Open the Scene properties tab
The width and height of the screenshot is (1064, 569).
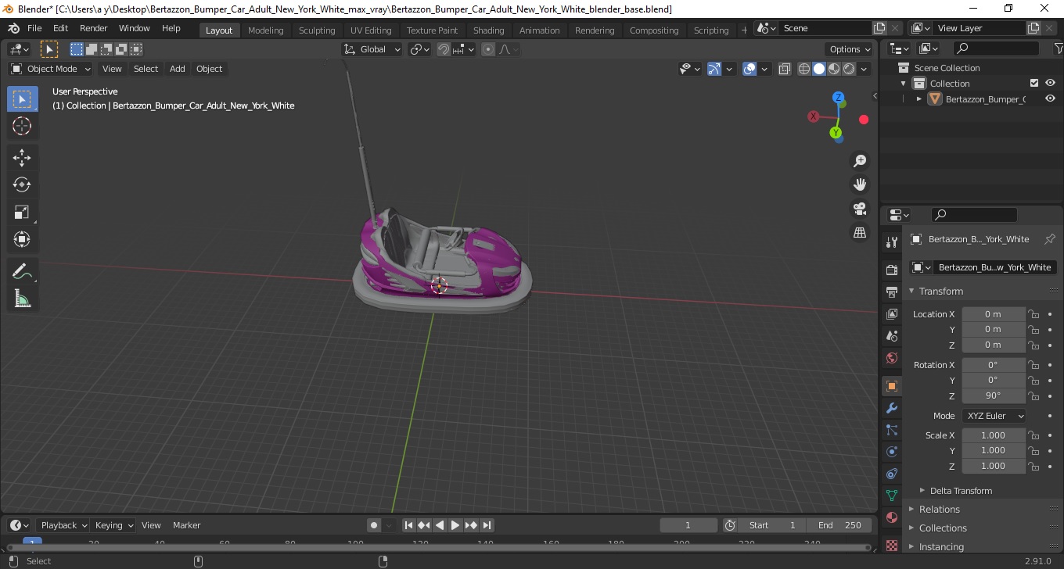892,336
